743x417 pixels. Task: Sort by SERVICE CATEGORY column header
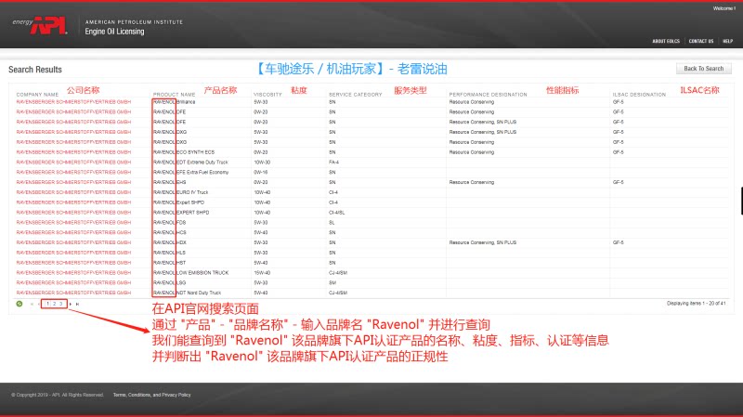click(356, 95)
